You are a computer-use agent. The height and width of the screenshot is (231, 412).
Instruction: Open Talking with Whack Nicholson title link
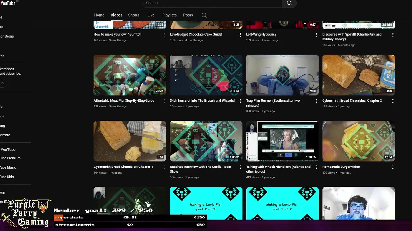click(278, 169)
